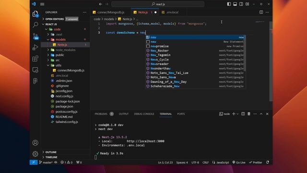Click Prettier in status bar
Viewport: 307px width, 173px height.
(256, 162)
